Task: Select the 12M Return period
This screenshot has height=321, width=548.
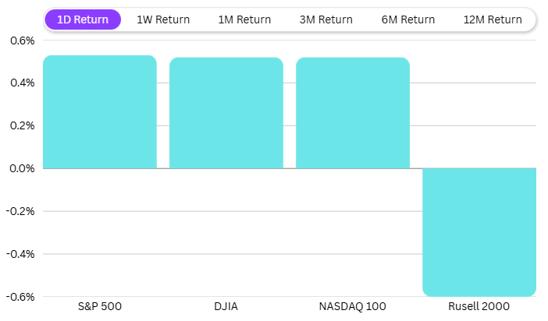Action: (x=492, y=19)
